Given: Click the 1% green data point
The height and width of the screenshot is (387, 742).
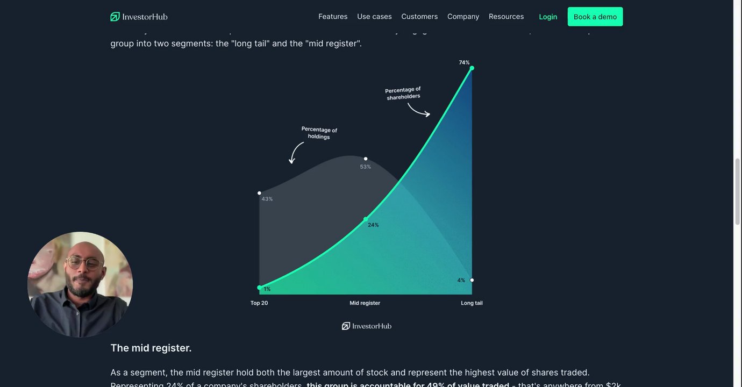Looking at the screenshot, I should click(x=260, y=288).
